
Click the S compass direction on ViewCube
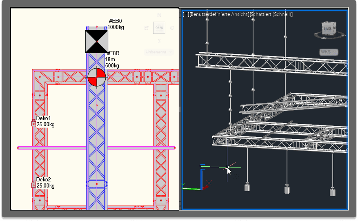click(x=159, y=41)
